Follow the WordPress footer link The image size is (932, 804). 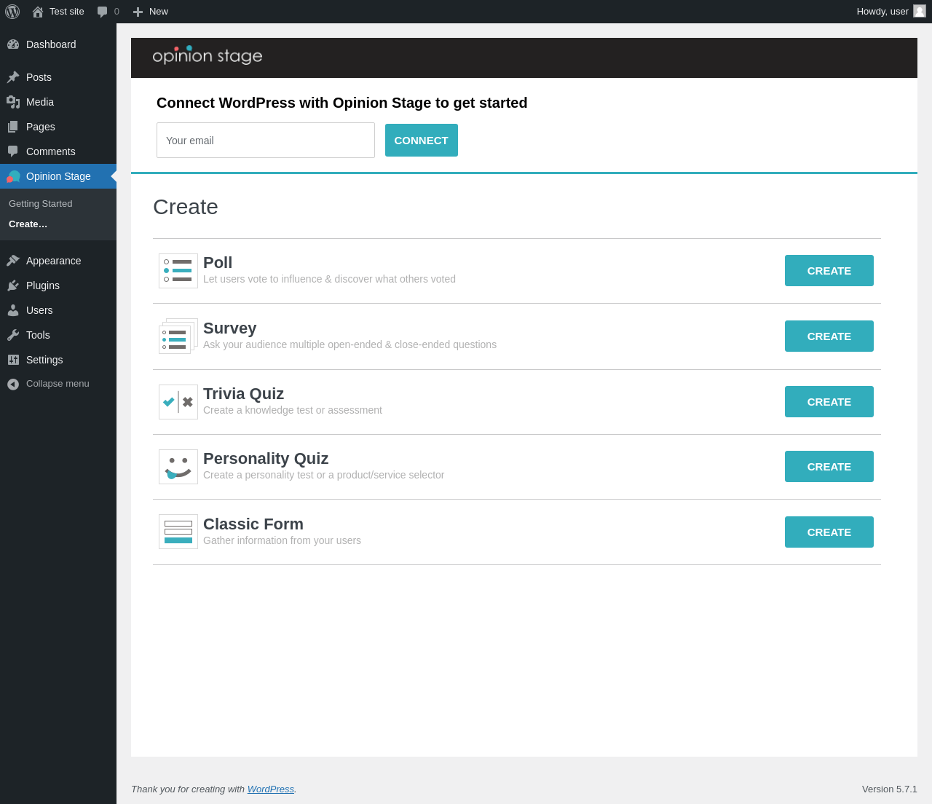click(x=271, y=789)
